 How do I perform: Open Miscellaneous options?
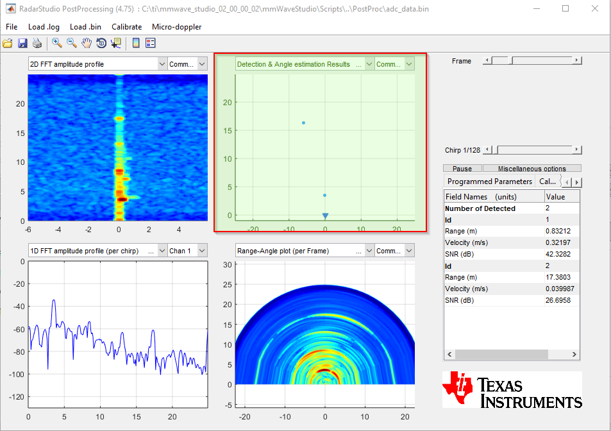[532, 168]
